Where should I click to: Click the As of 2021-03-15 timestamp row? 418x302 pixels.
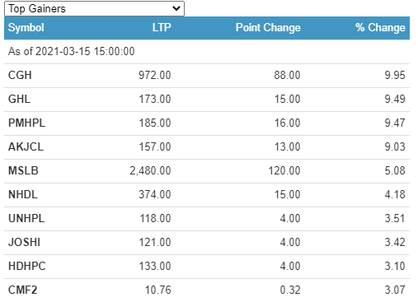[x=207, y=52]
